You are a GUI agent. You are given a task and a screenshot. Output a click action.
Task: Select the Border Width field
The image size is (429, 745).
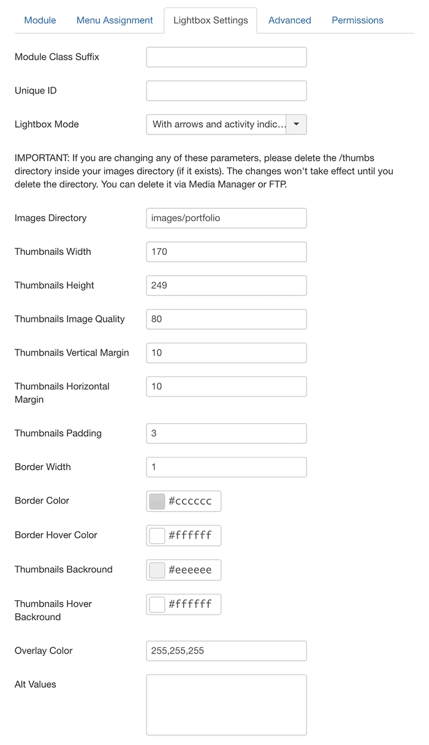pos(226,467)
